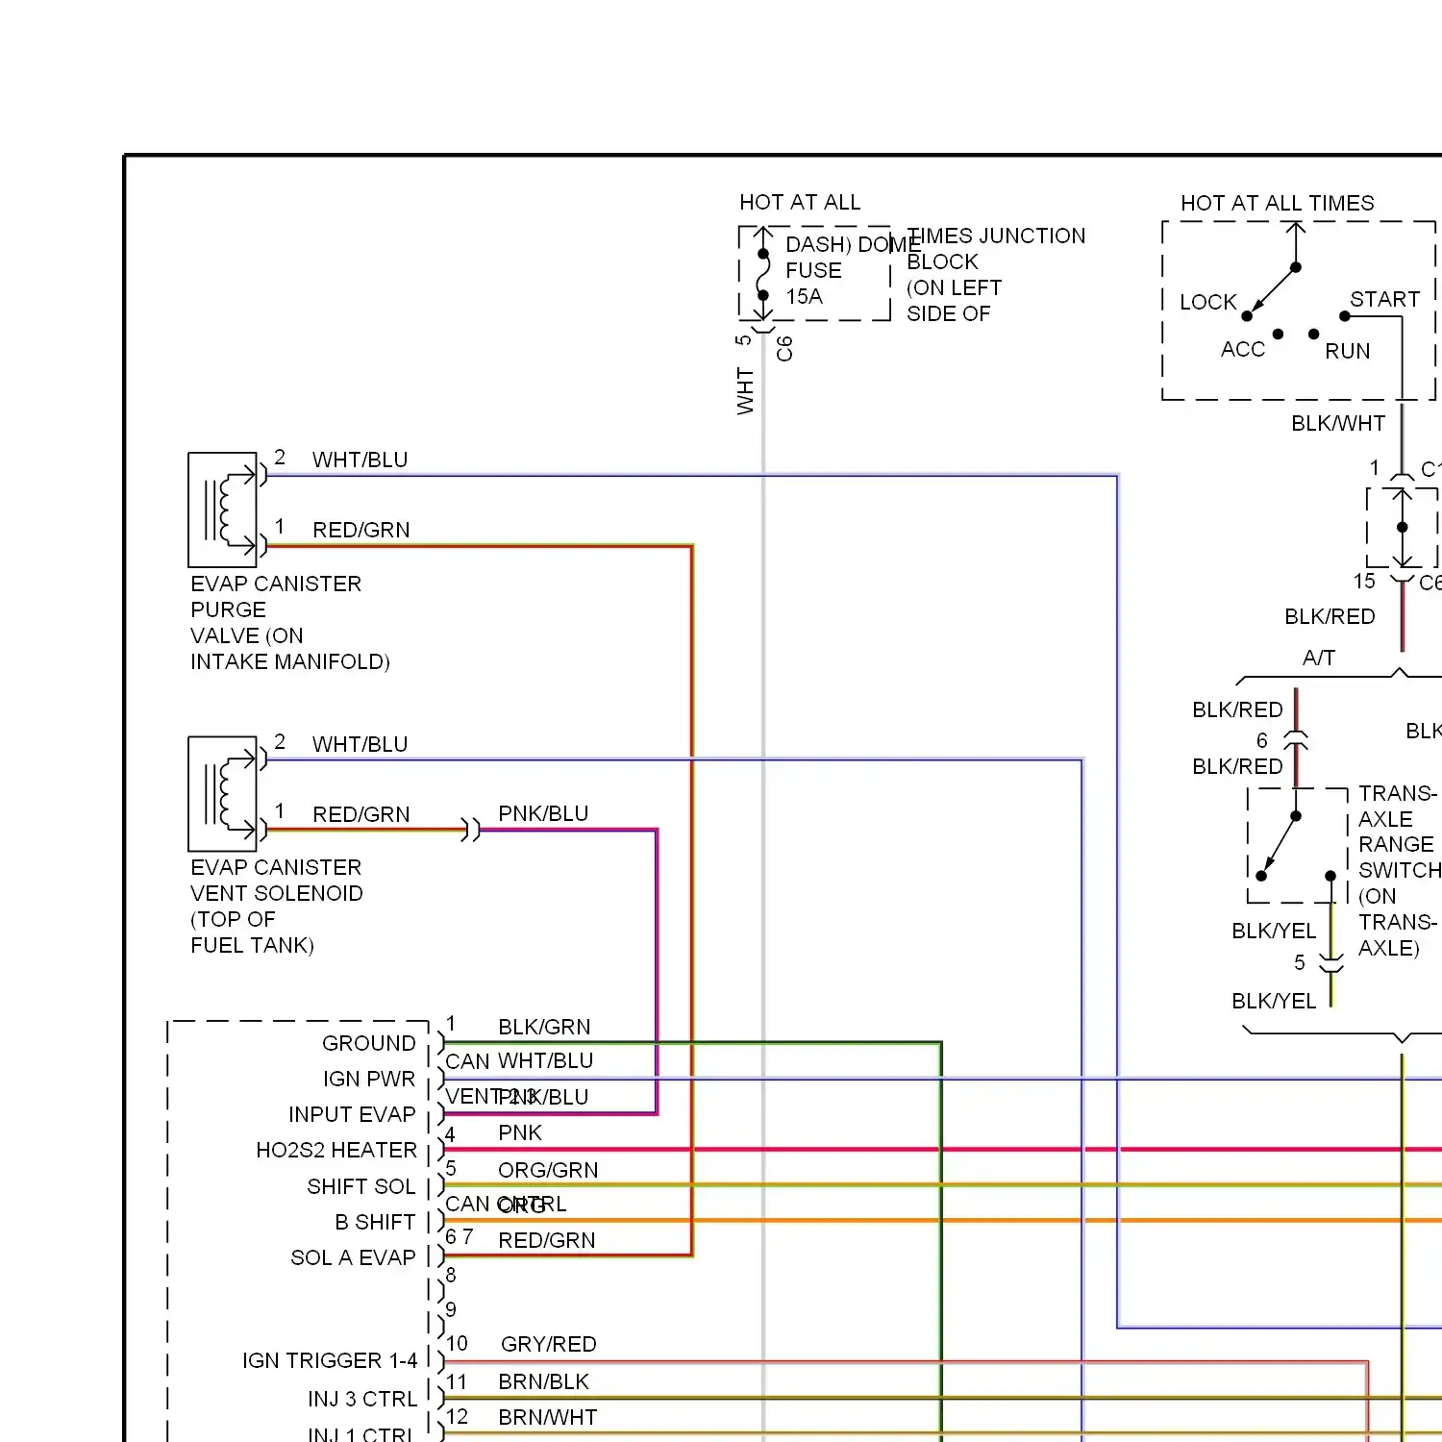Click 'PNK/BLU' label next to the inline connector

click(543, 813)
